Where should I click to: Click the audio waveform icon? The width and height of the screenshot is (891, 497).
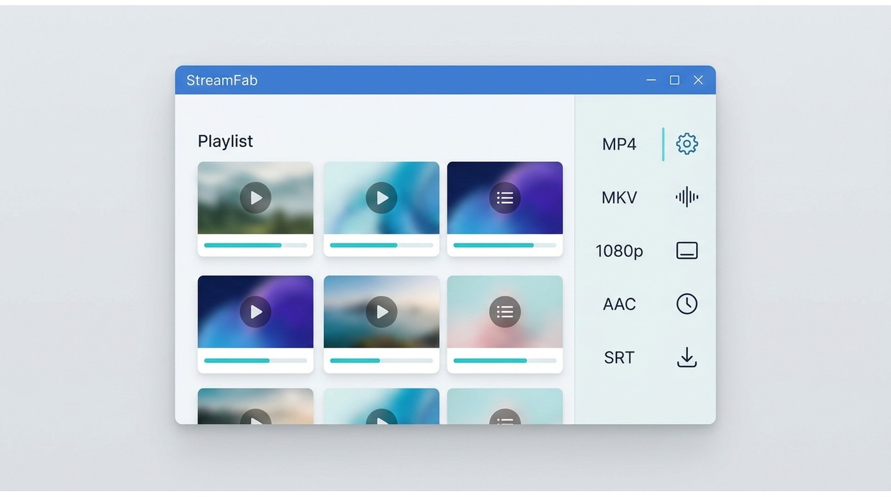tap(686, 197)
